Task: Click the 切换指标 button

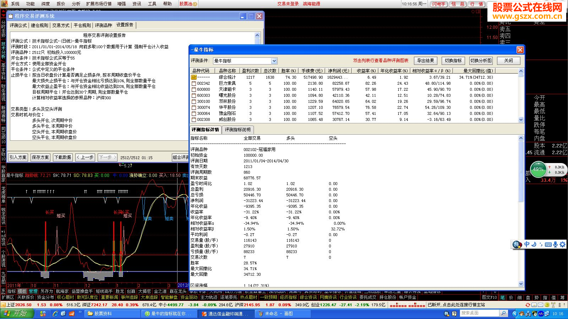Action: pyautogui.click(x=453, y=61)
